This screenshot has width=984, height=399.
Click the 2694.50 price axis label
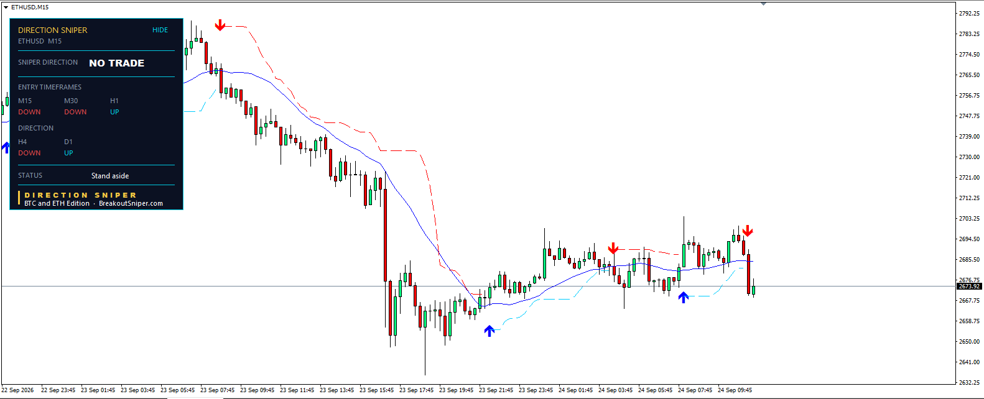pyautogui.click(x=969, y=239)
